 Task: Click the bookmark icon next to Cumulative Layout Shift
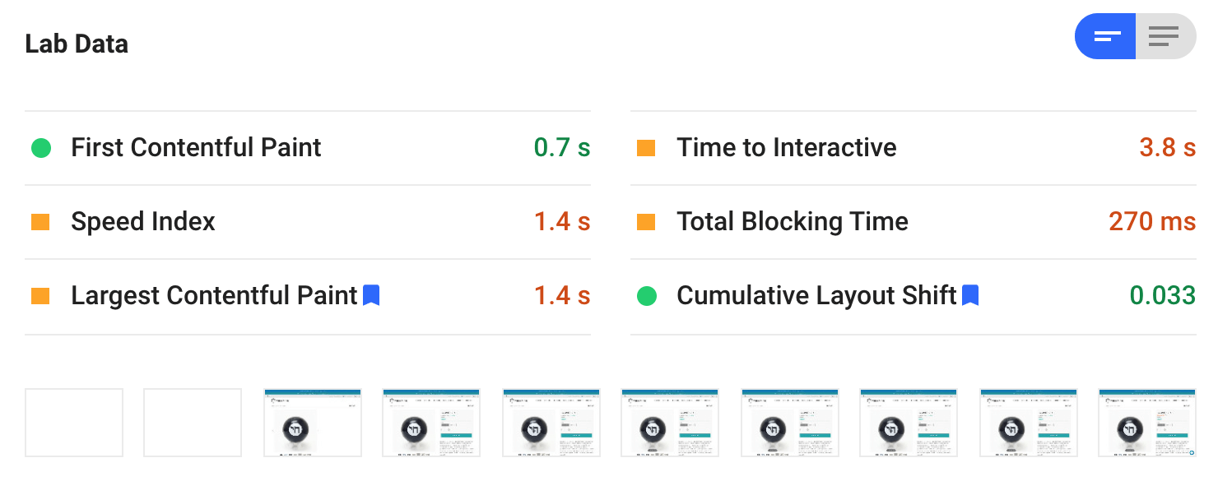tap(971, 295)
